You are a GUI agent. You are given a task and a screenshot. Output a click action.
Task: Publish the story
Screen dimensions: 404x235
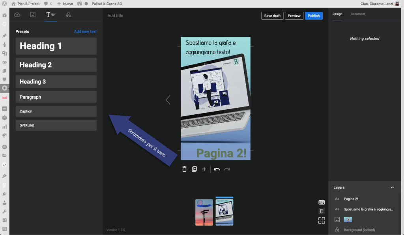point(314,16)
